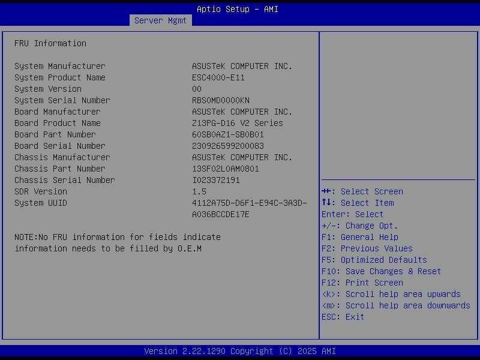Click the Enter: Select help entry

352,214
